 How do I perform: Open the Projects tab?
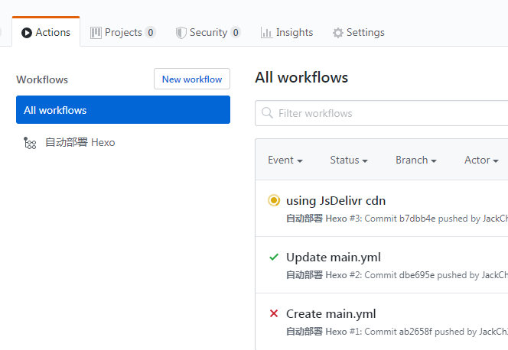122,32
